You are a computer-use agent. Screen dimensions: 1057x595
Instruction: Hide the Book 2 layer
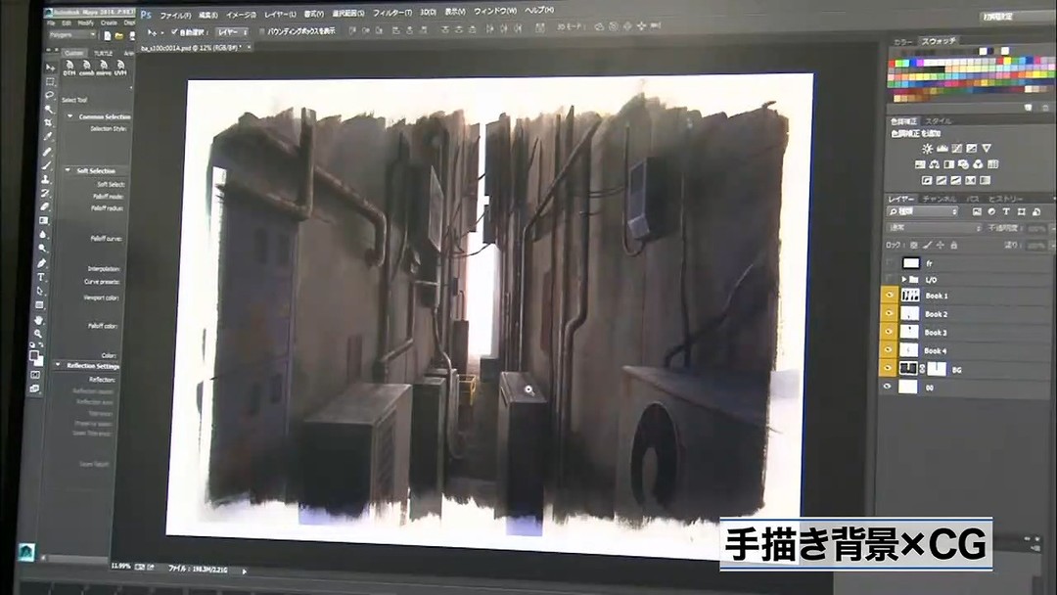coord(889,314)
